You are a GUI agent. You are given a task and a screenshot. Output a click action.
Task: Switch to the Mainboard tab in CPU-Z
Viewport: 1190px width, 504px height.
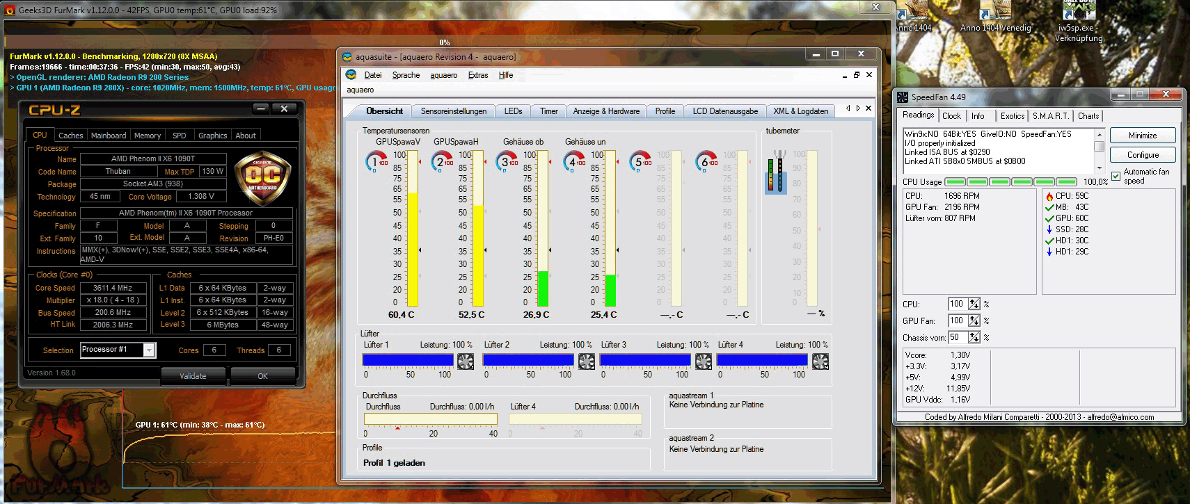[109, 136]
